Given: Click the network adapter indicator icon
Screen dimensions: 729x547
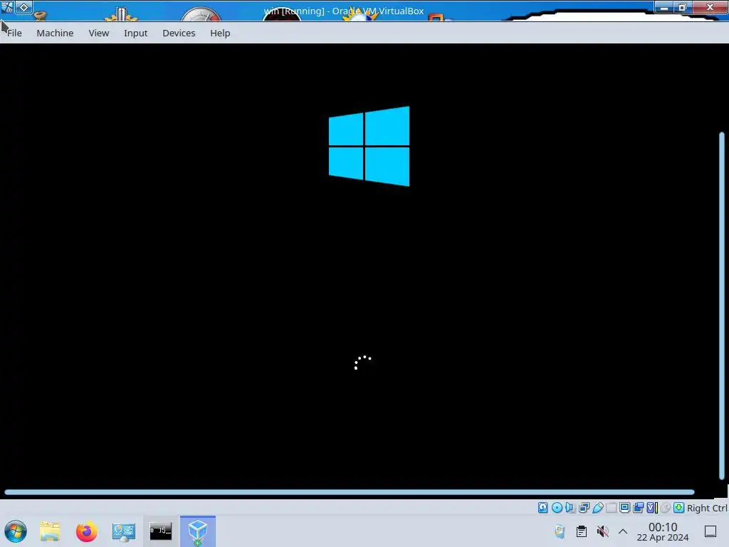Looking at the screenshot, I should coord(584,507).
